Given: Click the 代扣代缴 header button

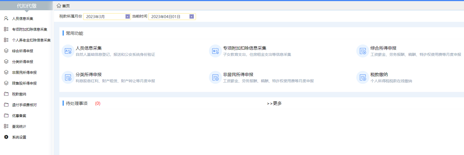Looking at the screenshot, I should [x=26, y=6].
